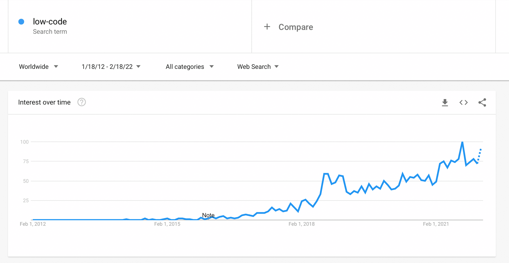
Task: Open the Web Search type dropdown
Action: click(x=257, y=67)
